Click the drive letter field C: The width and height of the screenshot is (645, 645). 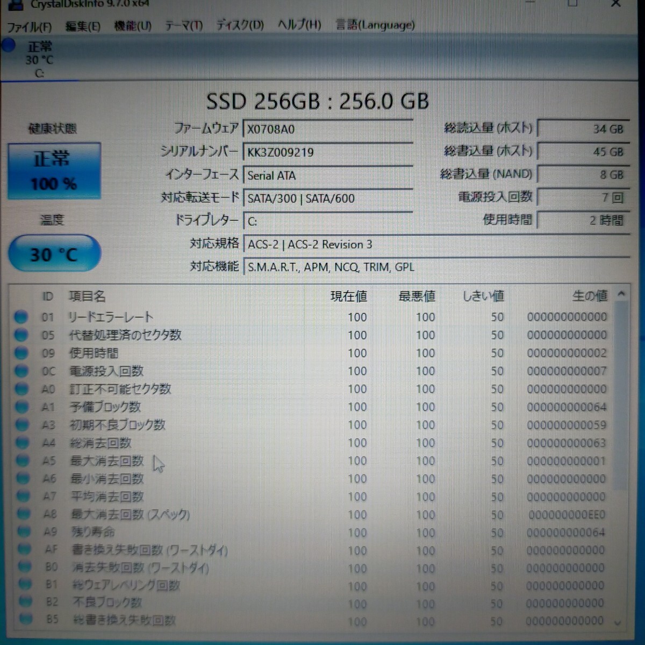click(328, 221)
